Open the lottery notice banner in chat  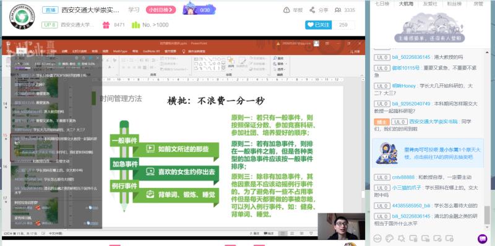[x=428, y=153]
